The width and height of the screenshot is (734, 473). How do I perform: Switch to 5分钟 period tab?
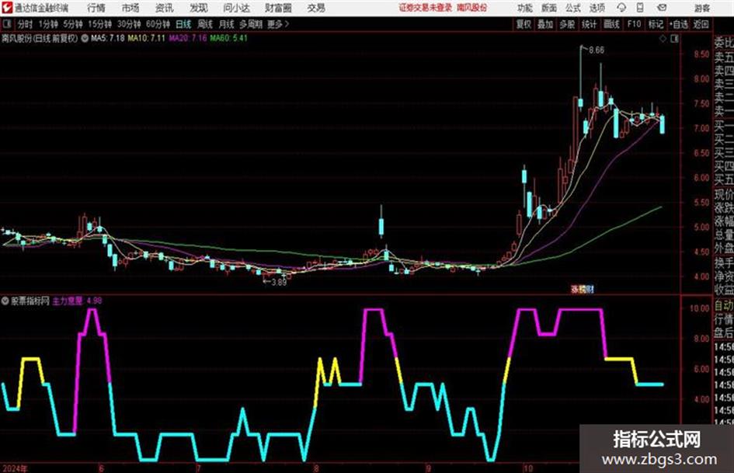click(x=72, y=24)
